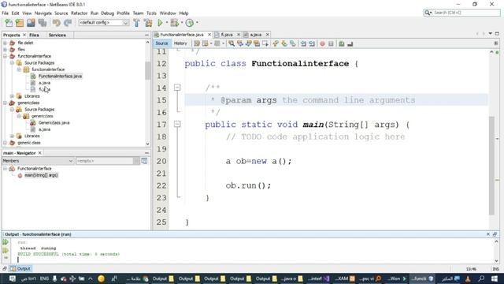Click the Save All toolbar icon
504x284 pixels.
42,23
